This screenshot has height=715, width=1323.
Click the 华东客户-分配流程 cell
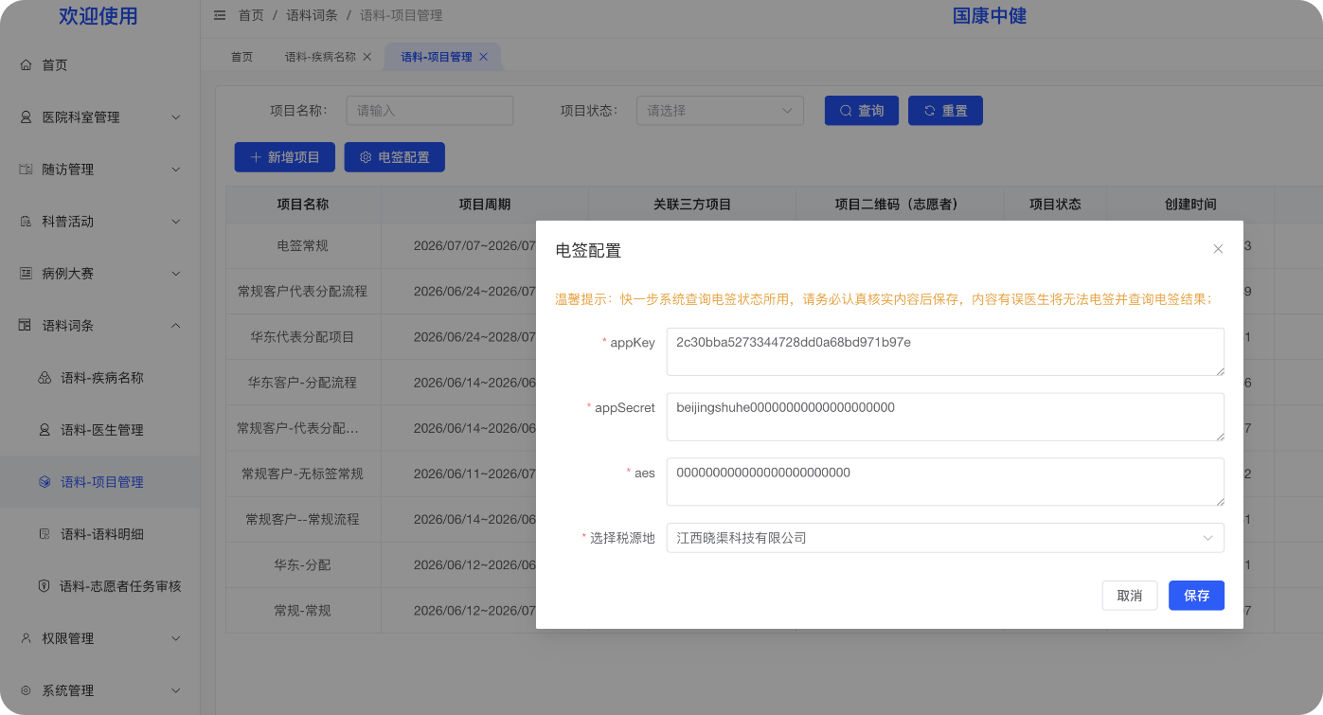(x=303, y=383)
